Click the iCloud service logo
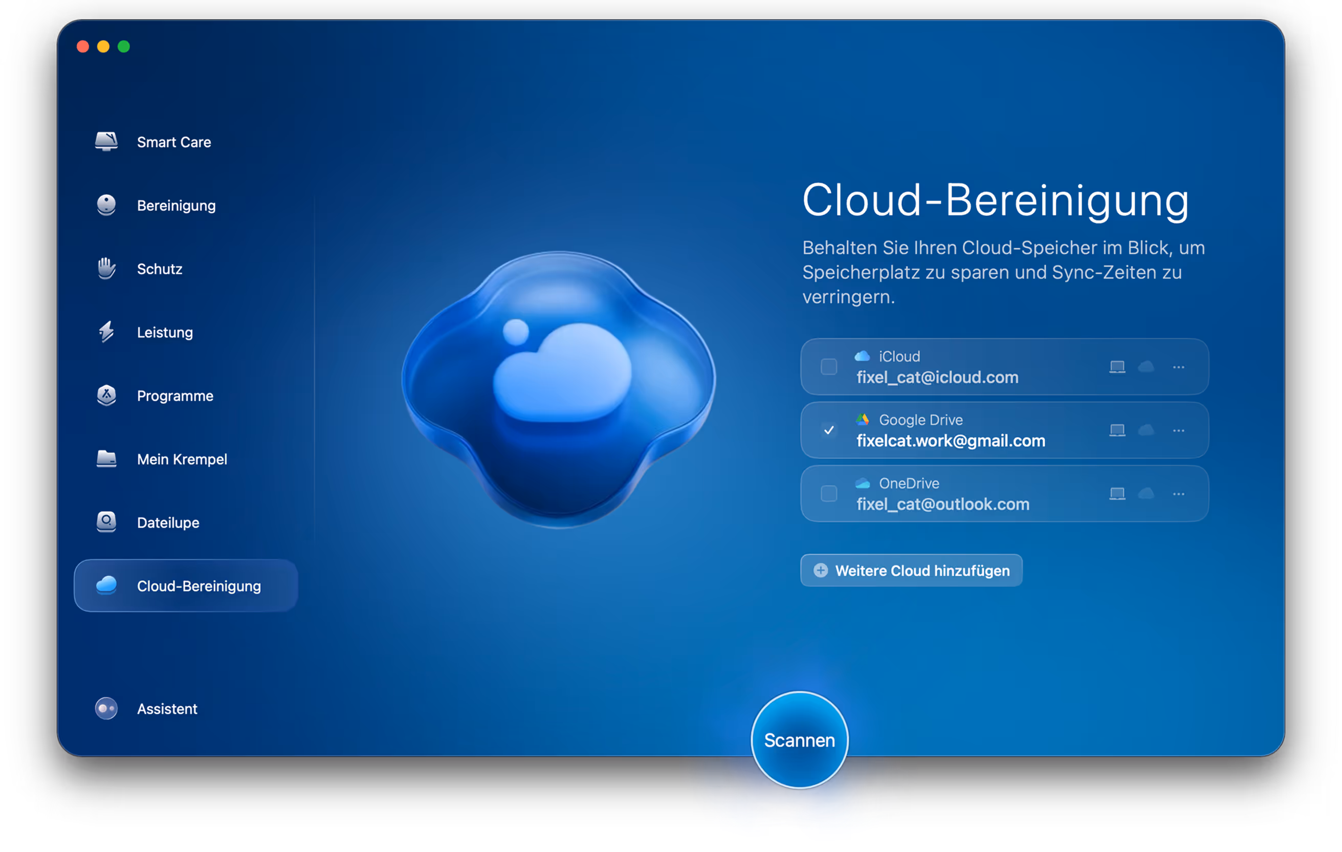The image size is (1342, 852). point(862,356)
